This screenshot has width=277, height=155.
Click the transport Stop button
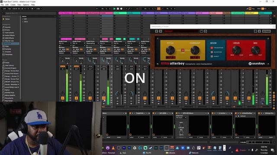(x=118, y=9)
